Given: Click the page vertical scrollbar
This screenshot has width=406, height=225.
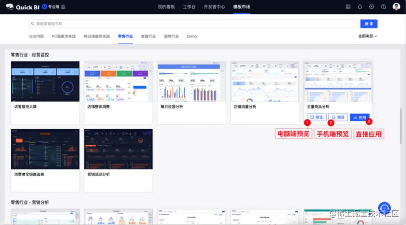Looking at the screenshot, I should (x=400, y=126).
